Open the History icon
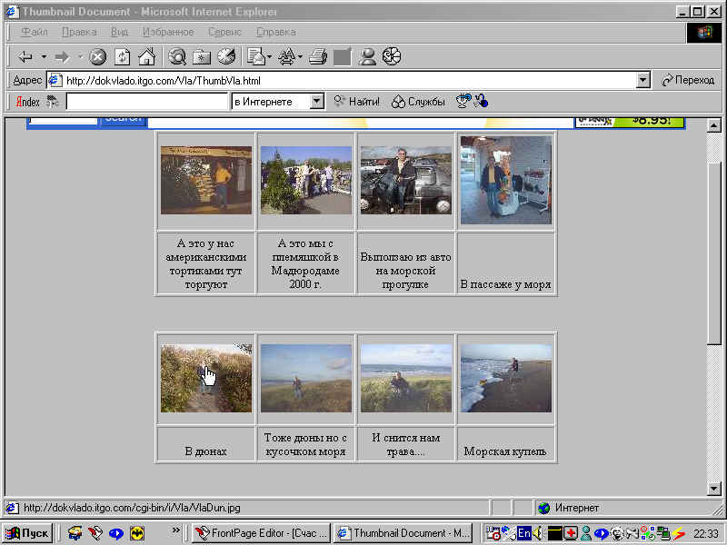The height and width of the screenshot is (545, 727). pyautogui.click(x=225, y=56)
